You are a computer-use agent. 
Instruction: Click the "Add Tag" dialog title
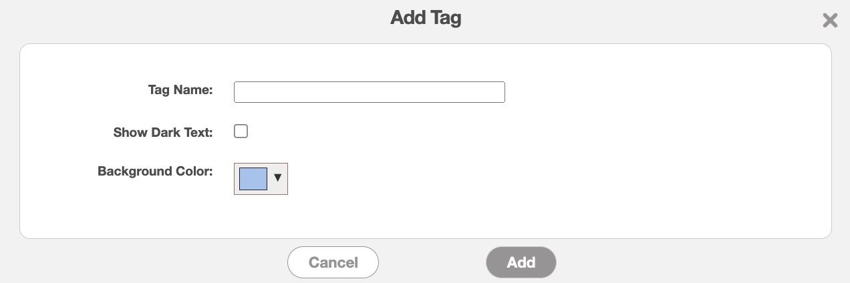point(426,18)
